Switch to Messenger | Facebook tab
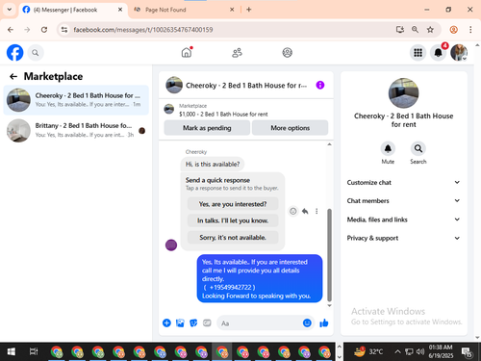 72,10
